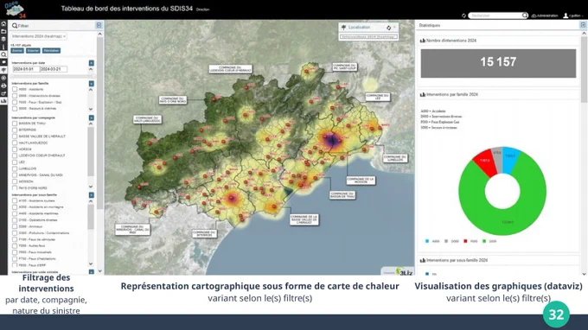Check the A100 - Accidents routiers box

pyautogui.click(x=15, y=200)
